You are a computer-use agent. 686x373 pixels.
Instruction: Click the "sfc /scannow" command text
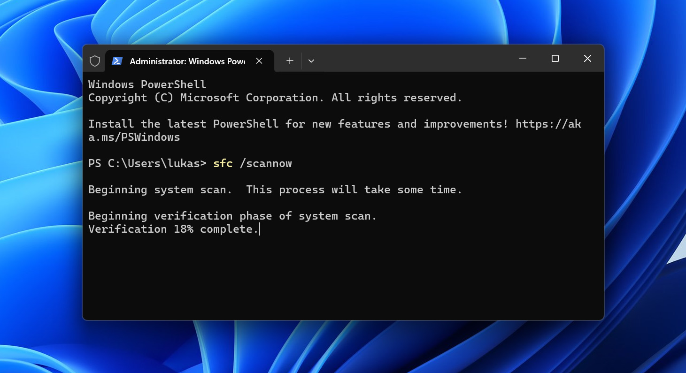click(253, 163)
